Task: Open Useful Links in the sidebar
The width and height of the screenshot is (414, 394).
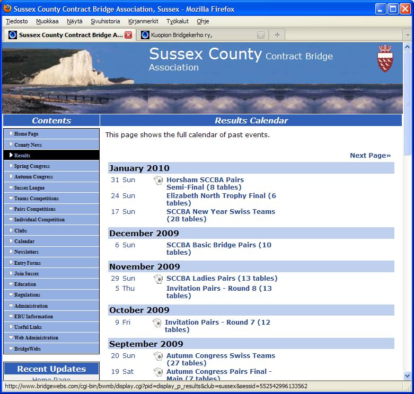Action: coord(51,327)
